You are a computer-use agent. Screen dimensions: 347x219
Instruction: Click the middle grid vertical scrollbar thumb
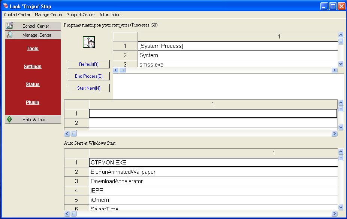click(x=341, y=109)
